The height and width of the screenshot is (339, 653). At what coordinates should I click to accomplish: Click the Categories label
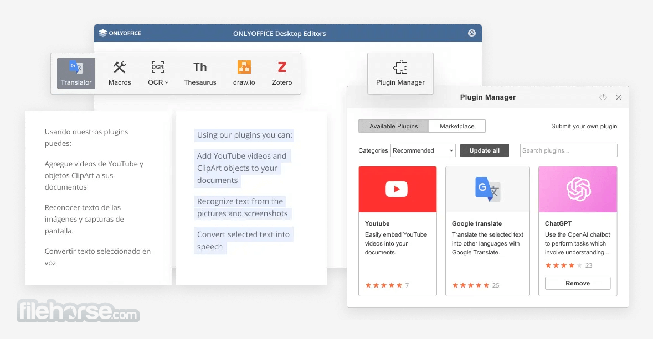373,150
